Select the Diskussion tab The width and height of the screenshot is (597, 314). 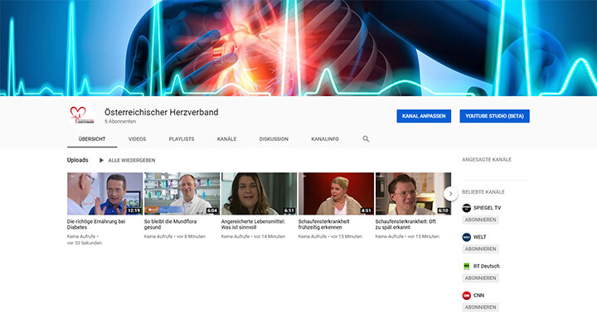274,139
